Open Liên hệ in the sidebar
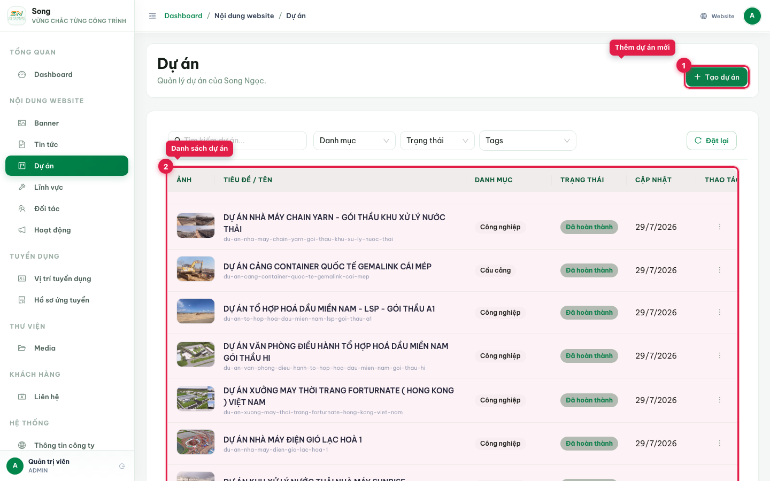Screen dimensions: 770x481 click(x=67, y=397)
